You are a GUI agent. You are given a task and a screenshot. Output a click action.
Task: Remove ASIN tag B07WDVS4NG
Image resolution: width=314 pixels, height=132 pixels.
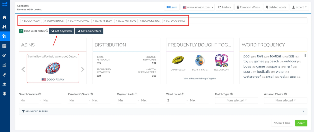click(164, 21)
